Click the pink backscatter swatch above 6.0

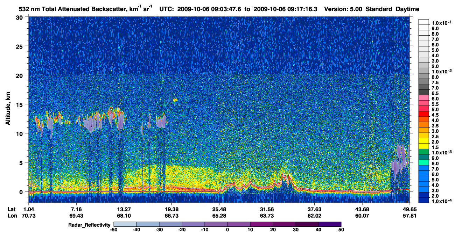click(x=423, y=97)
